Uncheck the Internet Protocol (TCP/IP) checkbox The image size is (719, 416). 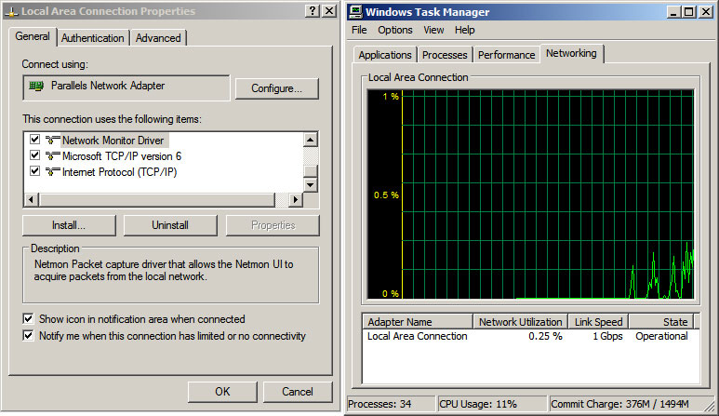(34, 171)
